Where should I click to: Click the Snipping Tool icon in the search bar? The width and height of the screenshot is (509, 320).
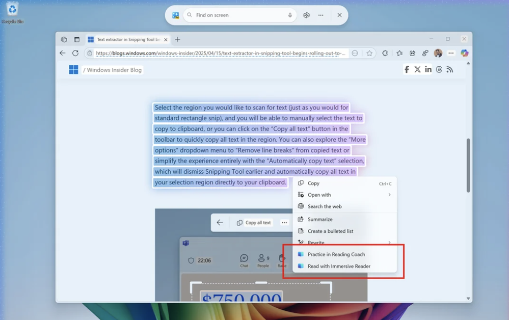[x=176, y=15]
